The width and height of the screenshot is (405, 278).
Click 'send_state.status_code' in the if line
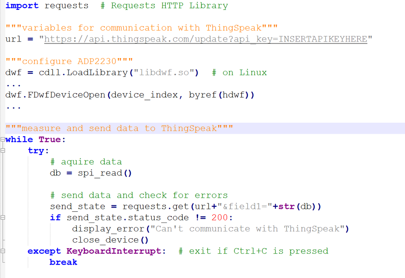[127, 217]
